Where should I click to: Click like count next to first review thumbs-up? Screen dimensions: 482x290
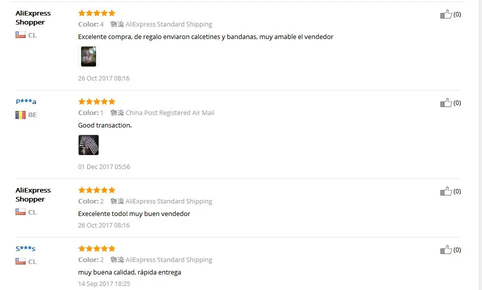click(457, 14)
